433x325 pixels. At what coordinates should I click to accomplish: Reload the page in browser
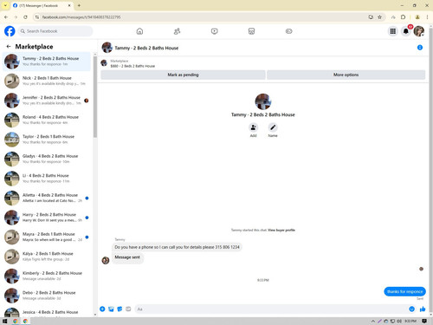(25, 17)
